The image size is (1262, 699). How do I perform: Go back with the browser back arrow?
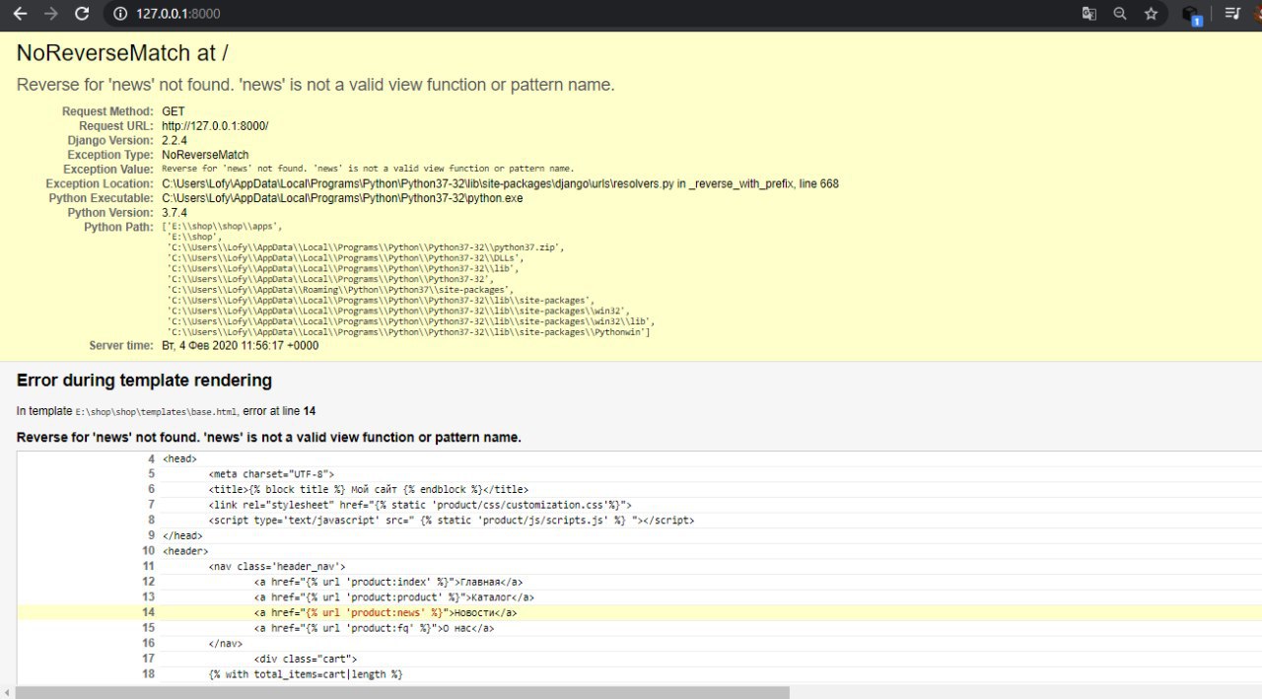20,14
